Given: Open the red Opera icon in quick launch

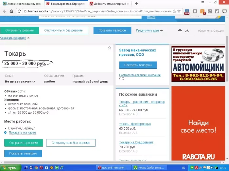Looking at the screenshot, I should (x=41, y=168).
